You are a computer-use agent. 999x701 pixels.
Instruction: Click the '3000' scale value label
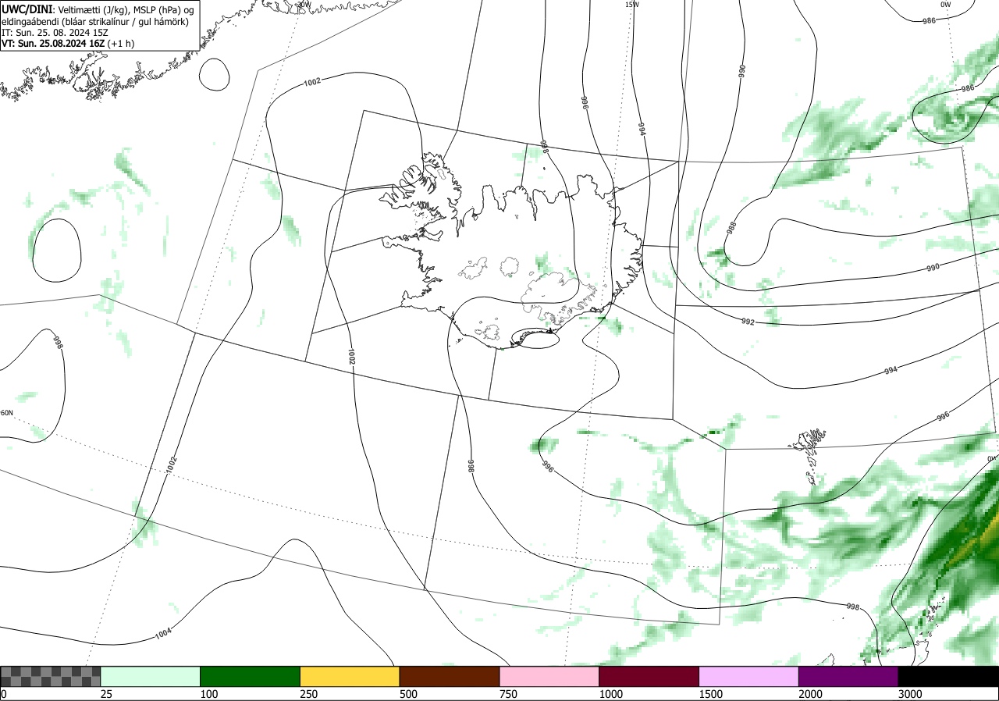[x=911, y=694]
